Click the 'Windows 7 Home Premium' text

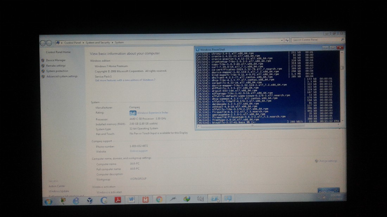point(111,66)
